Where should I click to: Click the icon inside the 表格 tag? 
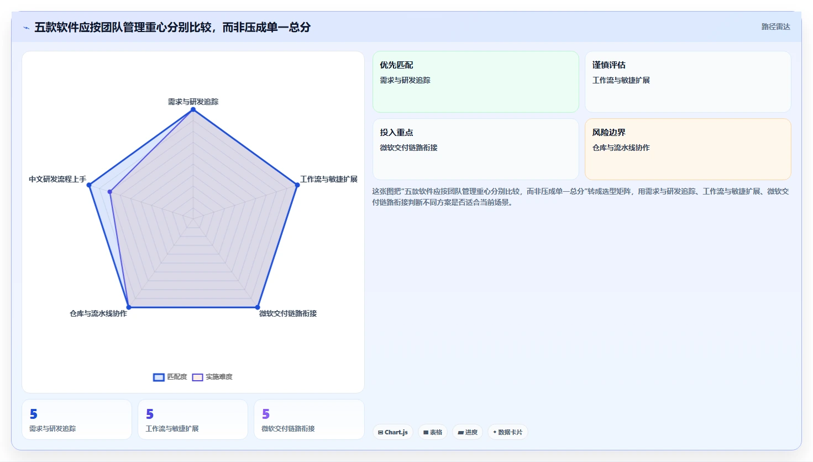pos(426,433)
